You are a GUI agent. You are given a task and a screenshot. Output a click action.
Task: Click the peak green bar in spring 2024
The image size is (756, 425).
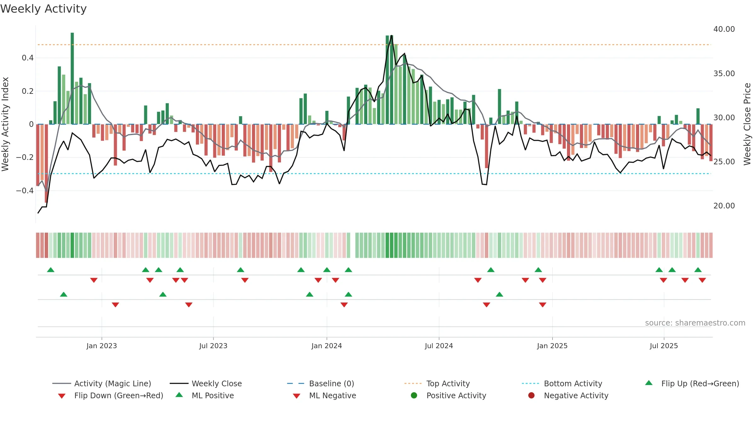click(x=392, y=80)
